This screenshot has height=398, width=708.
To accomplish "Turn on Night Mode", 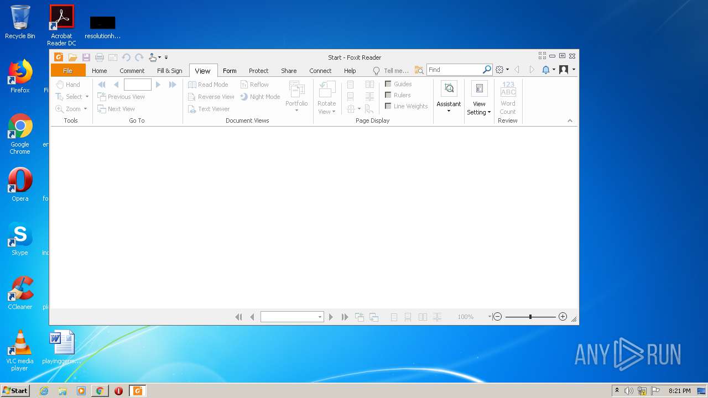I will tap(260, 97).
